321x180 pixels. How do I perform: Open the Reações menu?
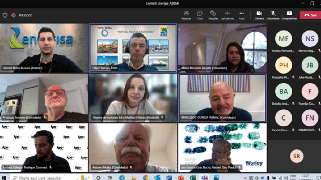coord(213,15)
